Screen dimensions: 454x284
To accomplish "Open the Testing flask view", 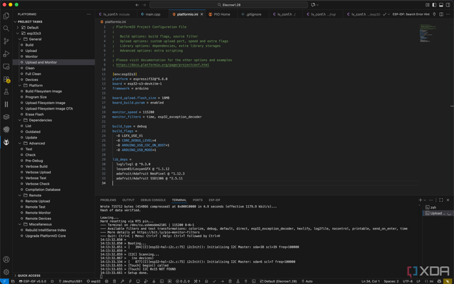I will click(6, 92).
